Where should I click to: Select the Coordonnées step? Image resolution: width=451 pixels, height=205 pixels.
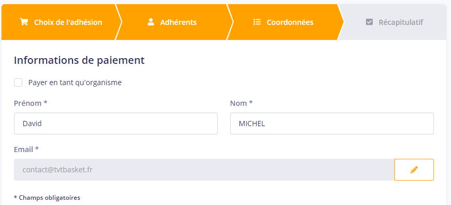(286, 22)
